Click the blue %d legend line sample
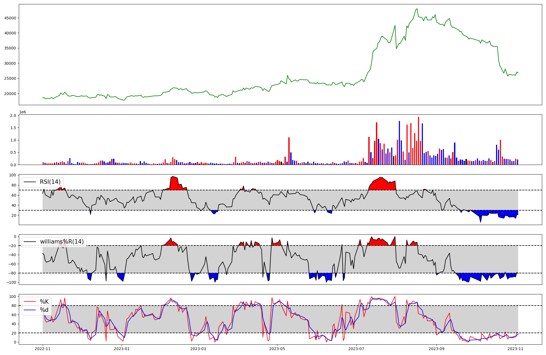This screenshot has height=355, width=546. pos(30,310)
